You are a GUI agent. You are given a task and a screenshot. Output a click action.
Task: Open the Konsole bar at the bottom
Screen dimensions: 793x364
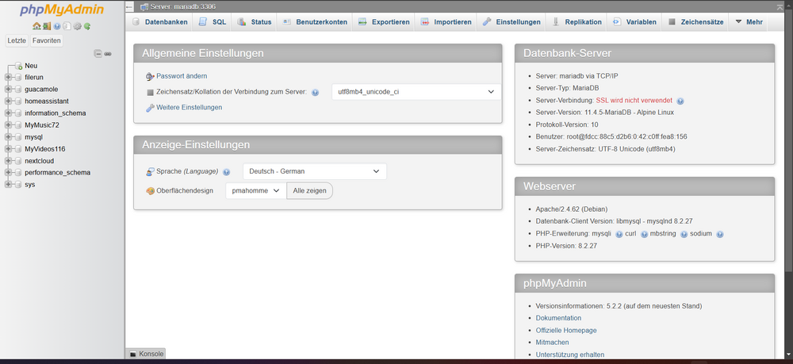pyautogui.click(x=146, y=354)
